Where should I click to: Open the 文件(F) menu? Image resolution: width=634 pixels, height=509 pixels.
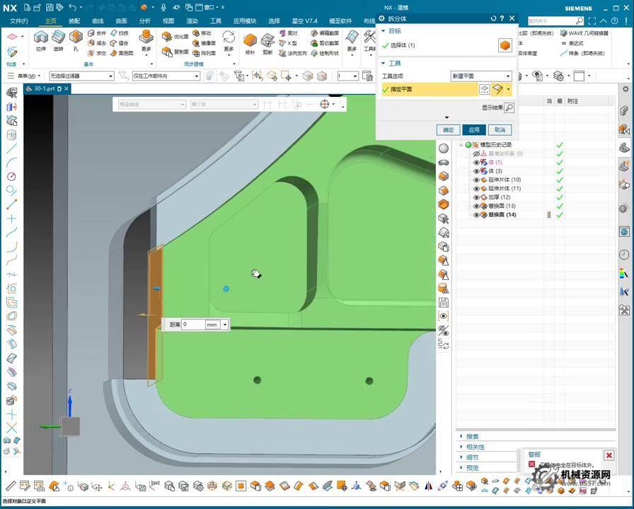point(19,21)
